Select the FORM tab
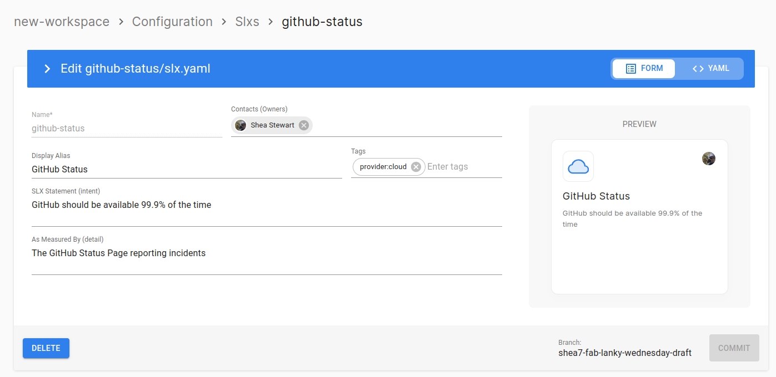Screen dimensions: 776x377 click(643, 68)
